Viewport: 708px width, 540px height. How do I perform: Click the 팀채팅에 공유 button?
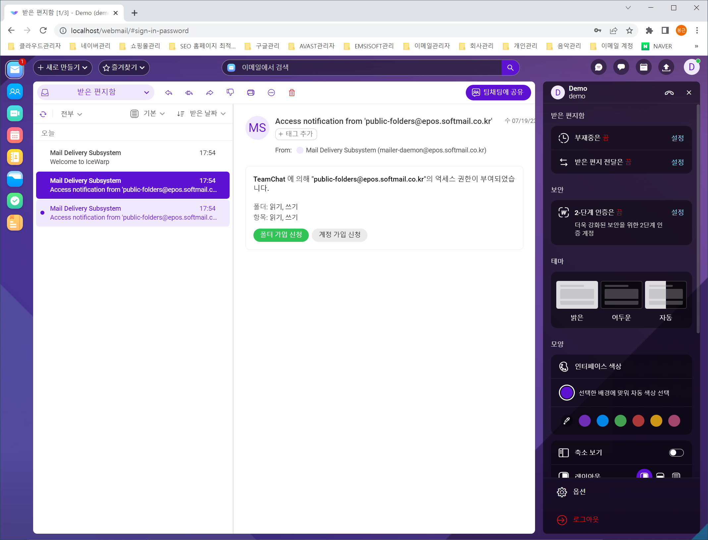coord(498,92)
